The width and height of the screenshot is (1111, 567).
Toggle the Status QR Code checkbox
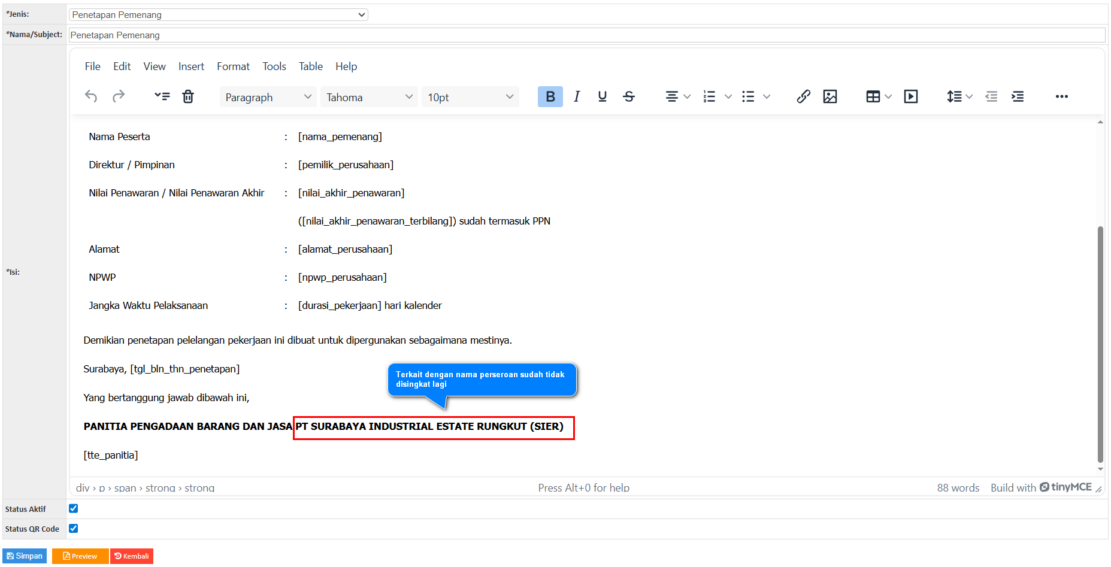pyautogui.click(x=74, y=528)
